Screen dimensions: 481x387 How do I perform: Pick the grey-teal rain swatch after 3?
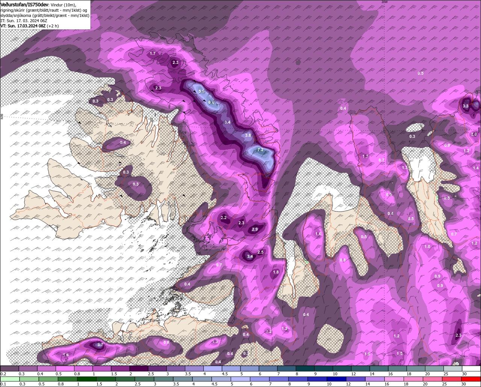(x=163, y=379)
